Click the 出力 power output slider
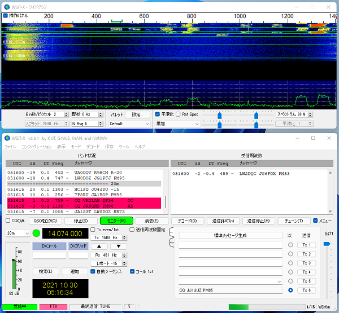339x313 pixels. coord(327,244)
